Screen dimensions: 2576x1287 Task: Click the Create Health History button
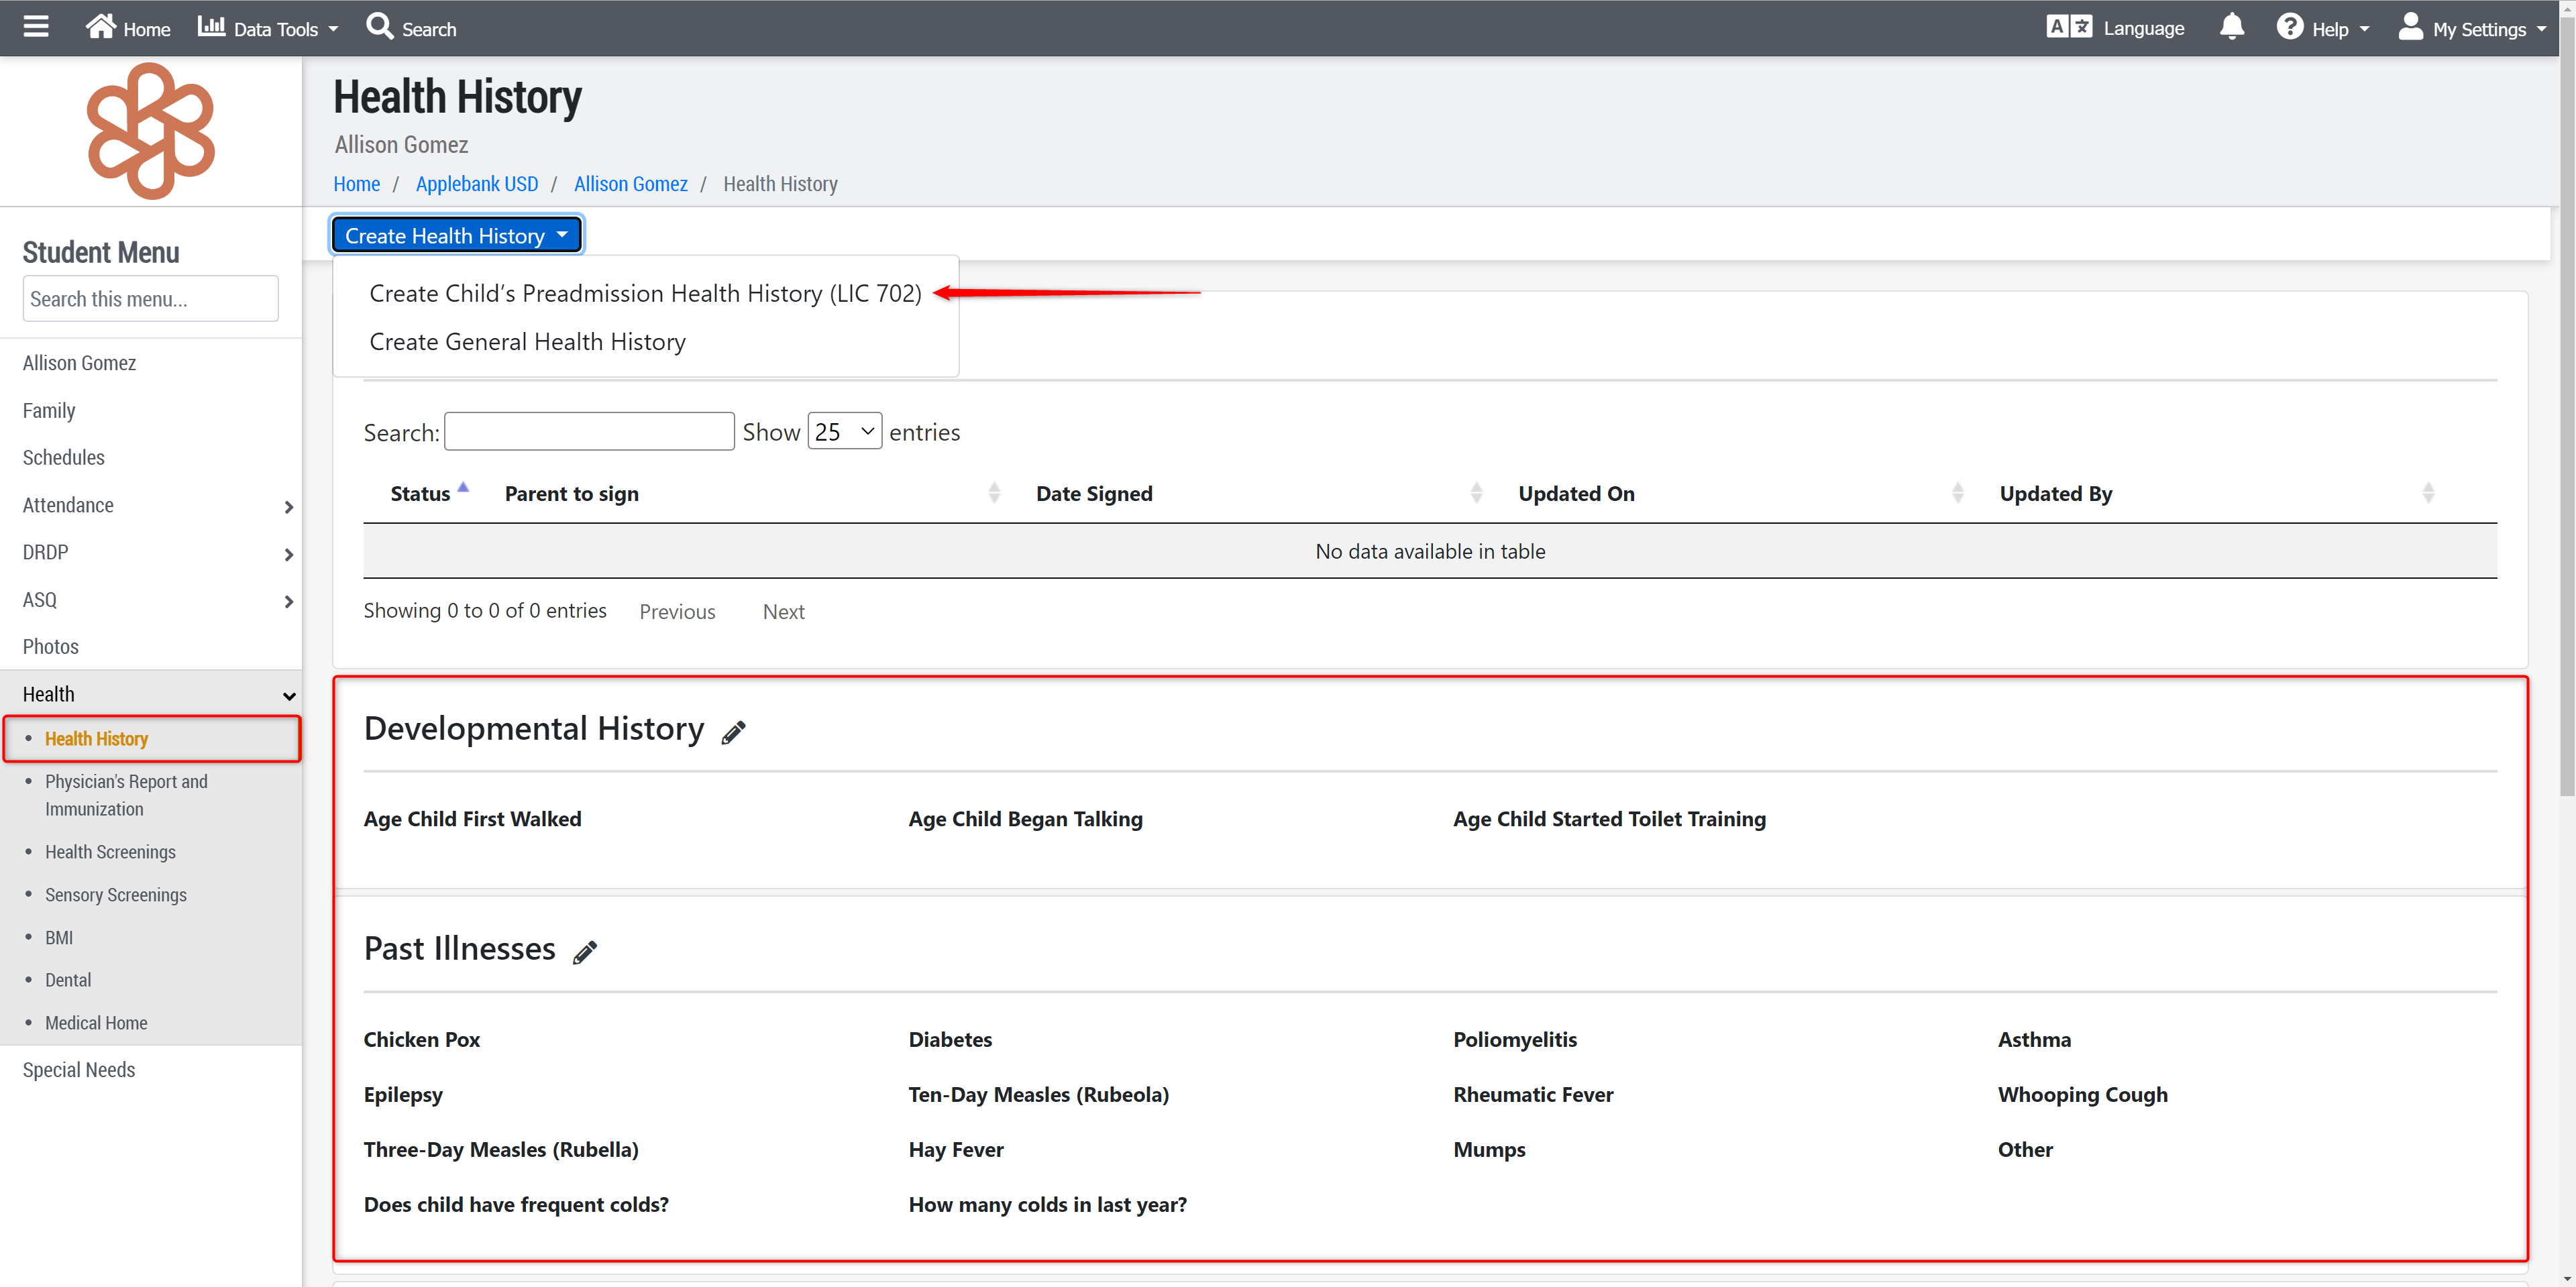[x=456, y=236]
